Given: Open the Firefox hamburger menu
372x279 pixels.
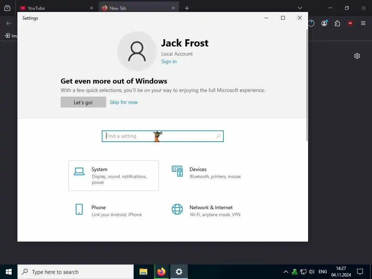Looking at the screenshot, I should (x=363, y=23).
